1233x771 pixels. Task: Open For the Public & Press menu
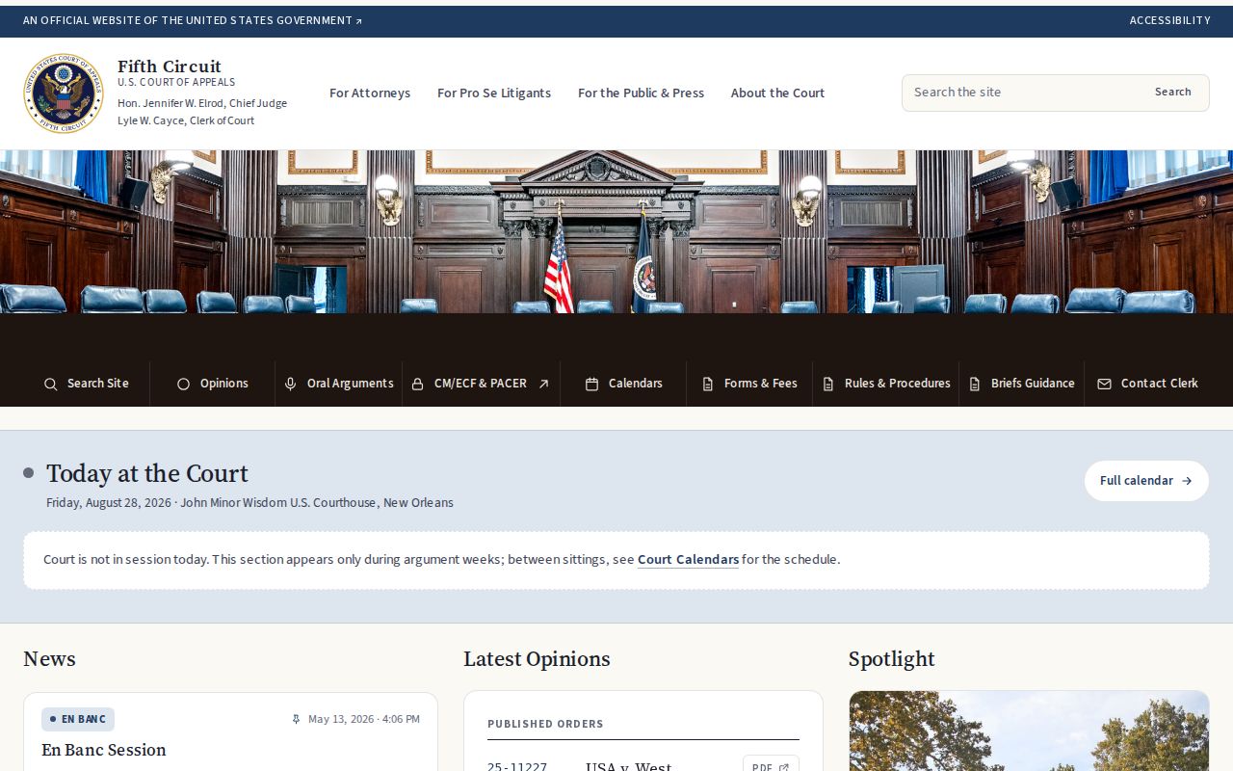pos(641,93)
